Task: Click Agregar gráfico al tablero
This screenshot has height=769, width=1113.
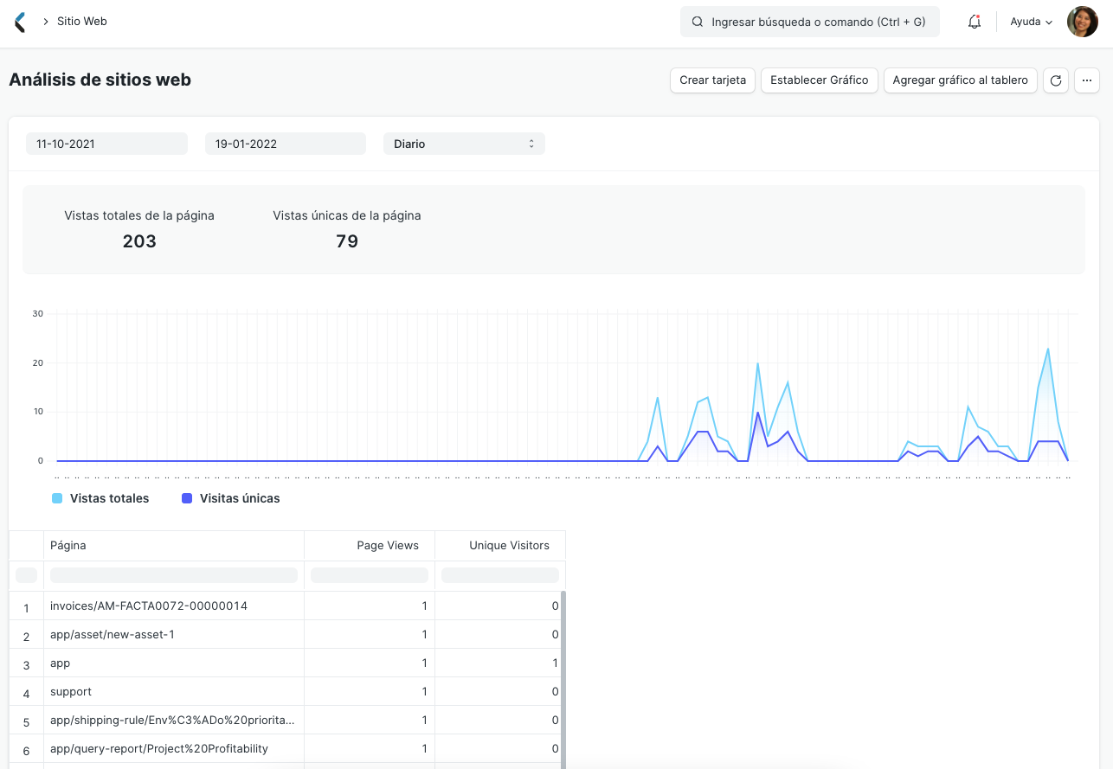Action: [960, 80]
